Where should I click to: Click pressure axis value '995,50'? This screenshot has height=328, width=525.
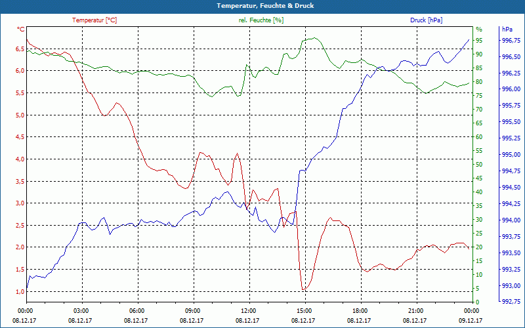click(511, 122)
